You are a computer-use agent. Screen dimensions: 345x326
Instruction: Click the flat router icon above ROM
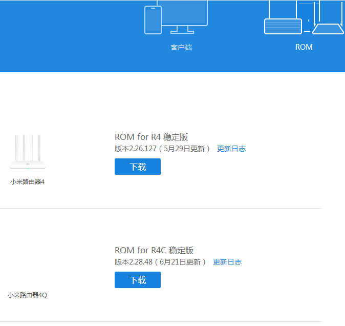click(x=283, y=26)
